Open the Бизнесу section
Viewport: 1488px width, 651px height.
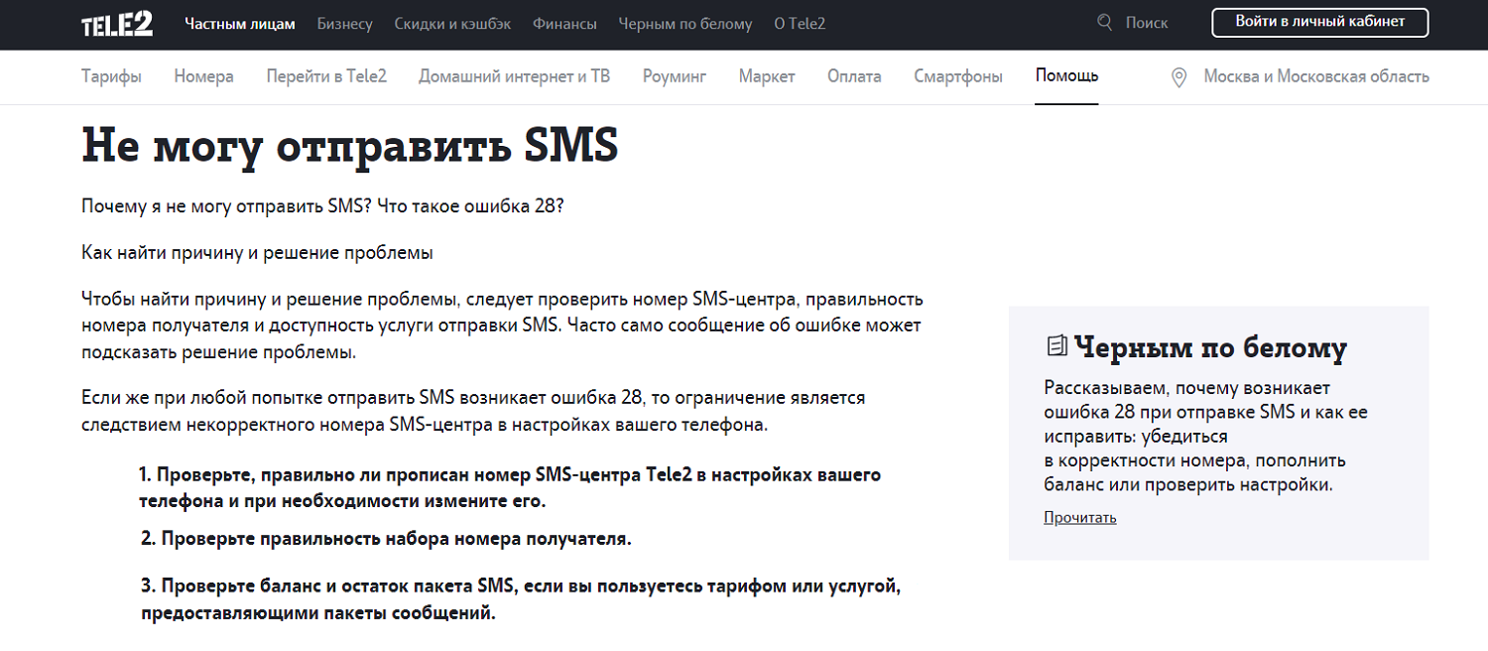click(345, 23)
